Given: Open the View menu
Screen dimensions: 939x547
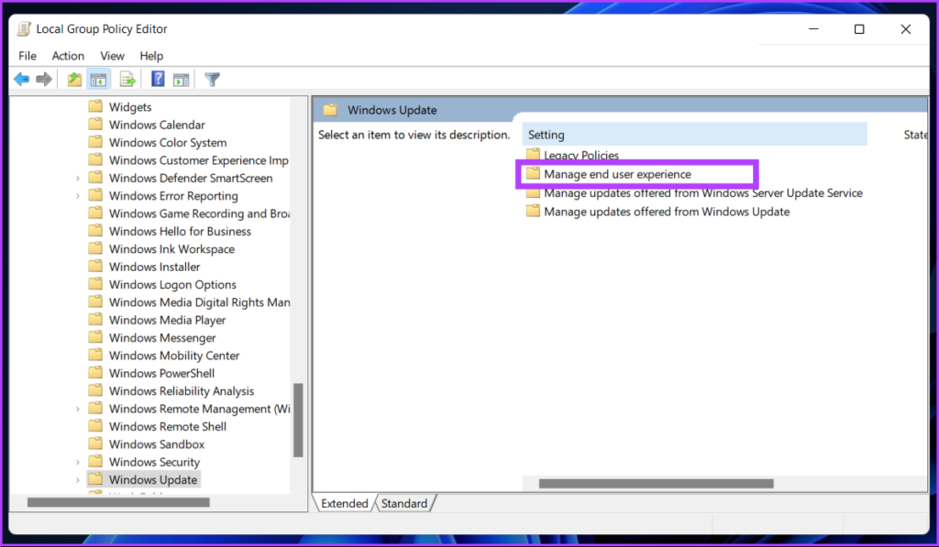Looking at the screenshot, I should tap(112, 56).
